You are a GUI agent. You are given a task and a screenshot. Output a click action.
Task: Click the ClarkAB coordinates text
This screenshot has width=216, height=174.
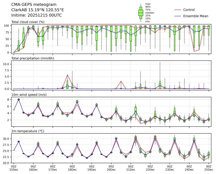click(38, 10)
